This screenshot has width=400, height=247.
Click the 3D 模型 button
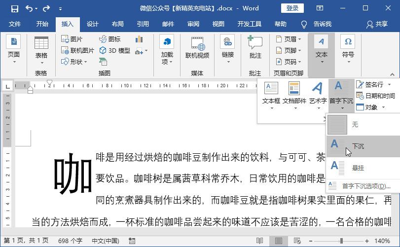pos(115,50)
